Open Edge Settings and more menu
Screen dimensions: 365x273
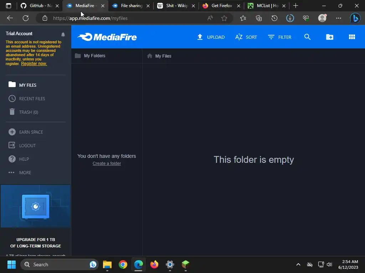pos(339,18)
